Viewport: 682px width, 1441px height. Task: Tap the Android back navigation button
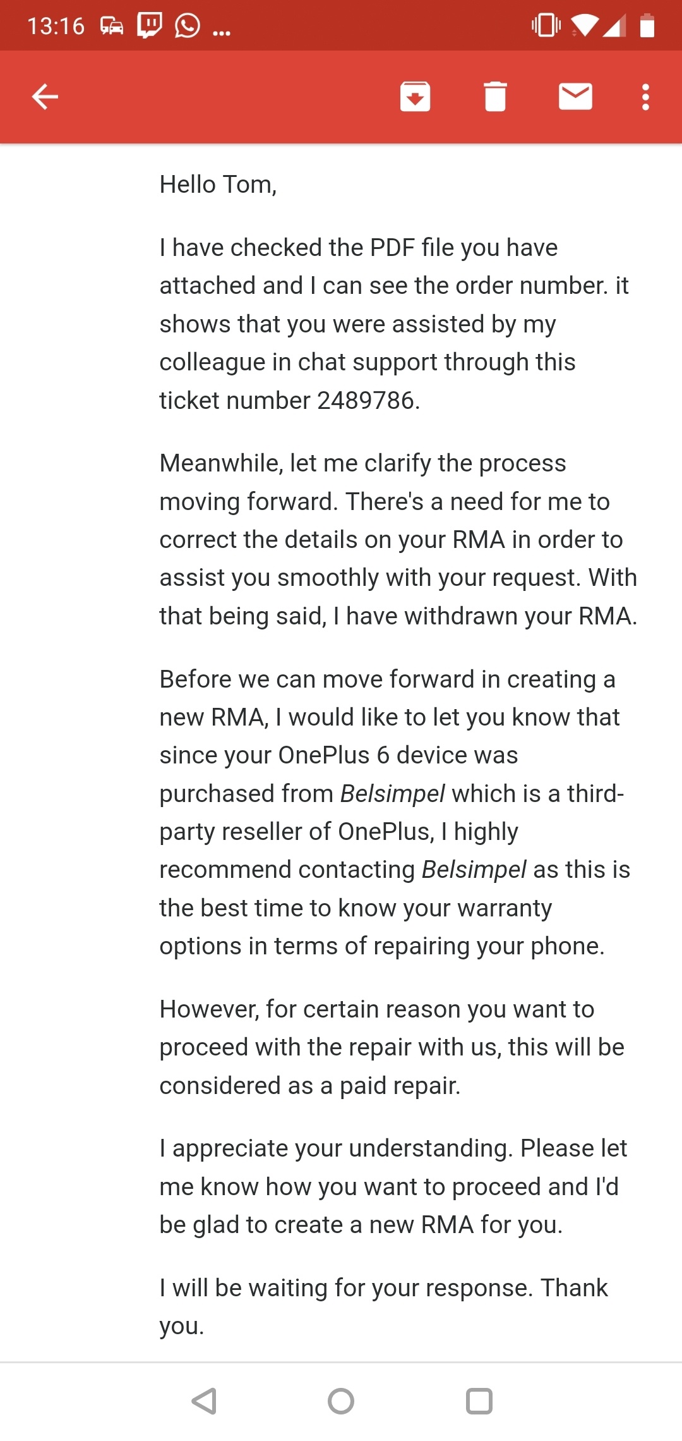coord(204,1401)
